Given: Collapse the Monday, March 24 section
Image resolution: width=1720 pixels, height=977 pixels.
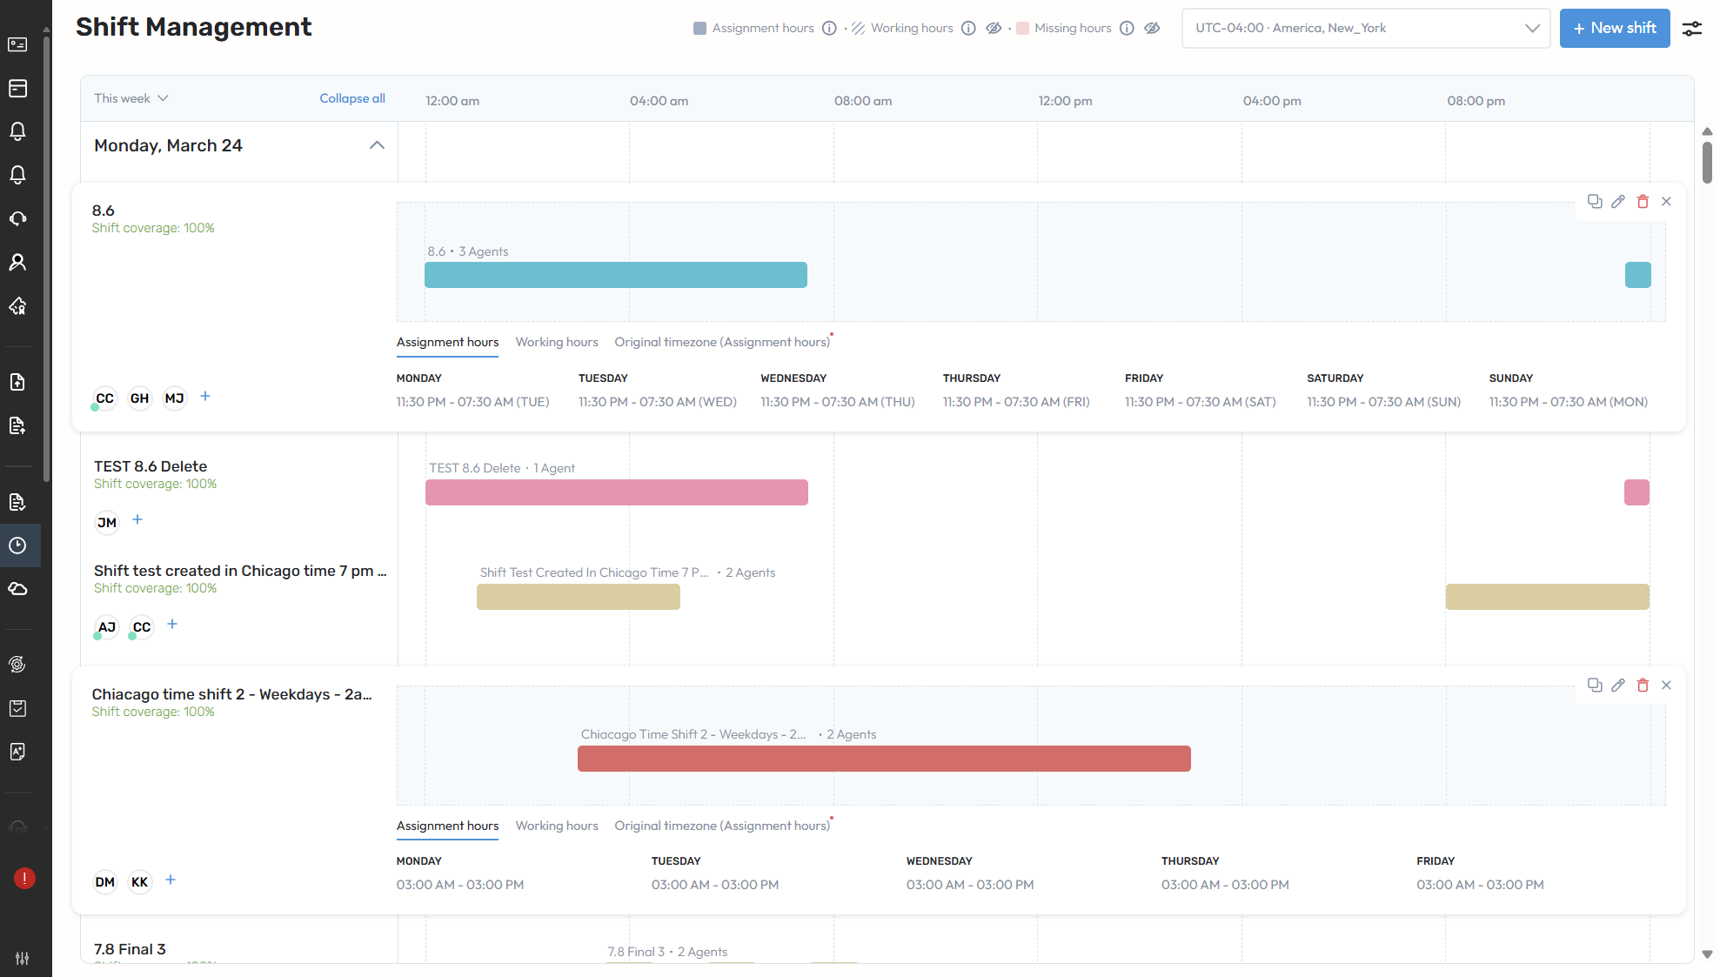Looking at the screenshot, I should (377, 145).
